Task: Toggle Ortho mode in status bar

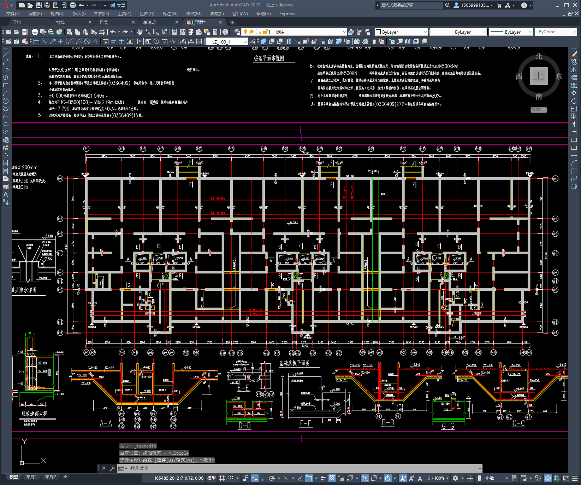Action: (x=263, y=478)
